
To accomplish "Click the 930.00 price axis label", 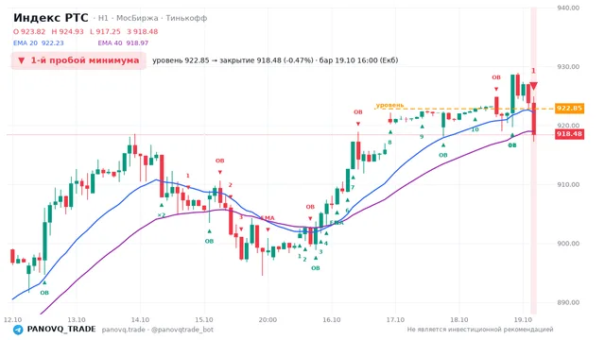I will [x=568, y=67].
